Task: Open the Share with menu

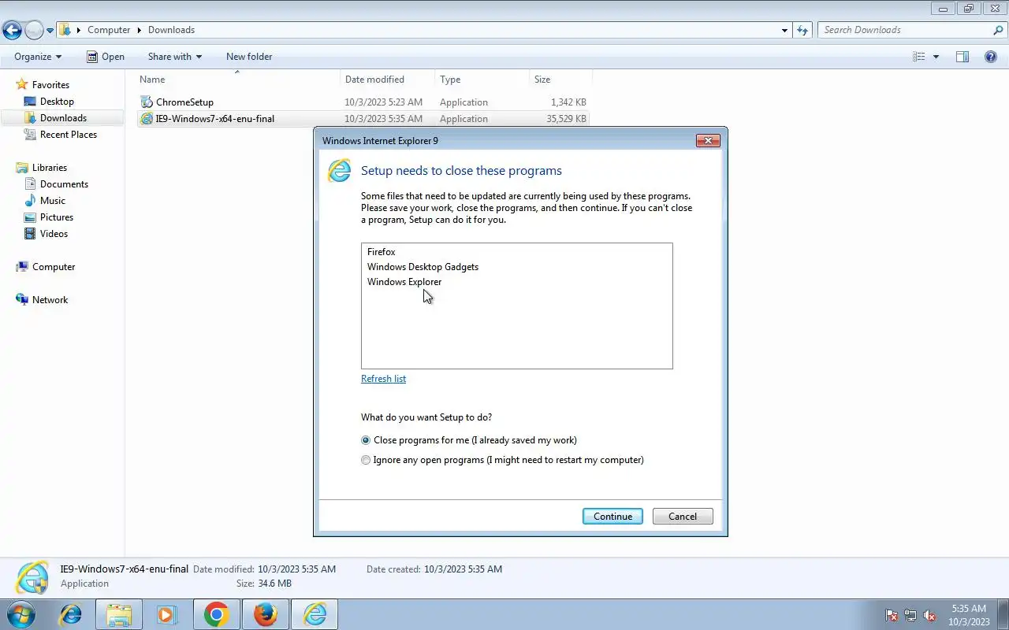Action: point(175,57)
